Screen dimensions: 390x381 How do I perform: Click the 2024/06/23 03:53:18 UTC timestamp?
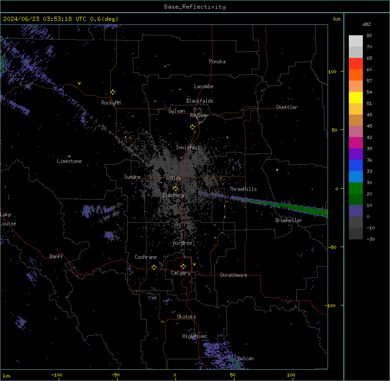point(45,19)
